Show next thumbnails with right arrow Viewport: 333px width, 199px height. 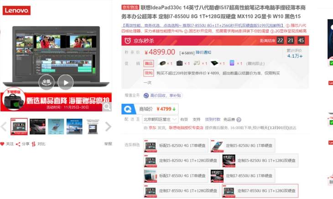[x=108, y=127]
